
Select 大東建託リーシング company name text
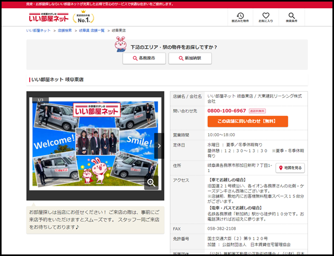click(x=255, y=98)
